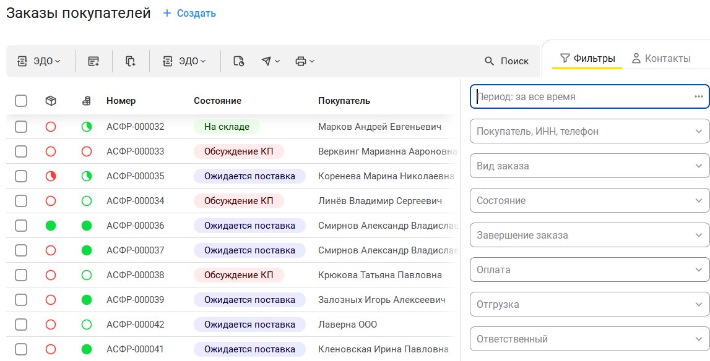The image size is (710, 361).
Task: Click the green payment dot of АСФР-000041
Action: point(87,349)
